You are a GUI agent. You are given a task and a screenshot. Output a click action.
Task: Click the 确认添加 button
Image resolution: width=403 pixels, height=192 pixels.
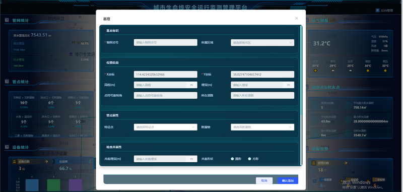click(x=288, y=181)
